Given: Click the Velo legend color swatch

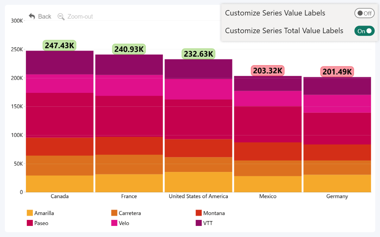Looking at the screenshot, I should (114, 223).
